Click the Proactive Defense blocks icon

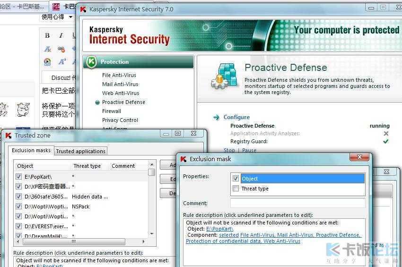[x=224, y=76]
